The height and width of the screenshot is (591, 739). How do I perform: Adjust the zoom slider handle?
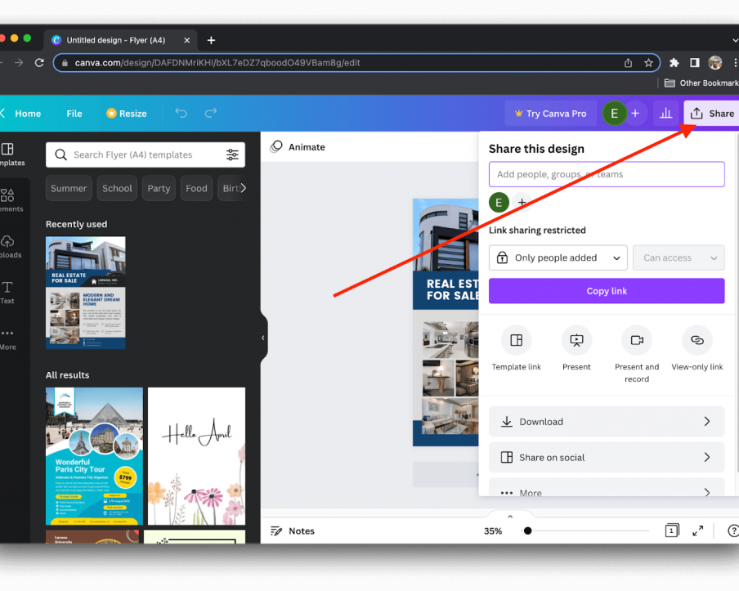528,531
